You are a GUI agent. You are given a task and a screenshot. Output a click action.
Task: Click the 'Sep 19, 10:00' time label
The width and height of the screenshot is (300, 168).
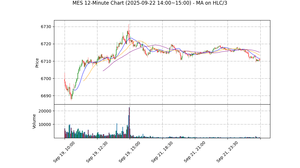(x=64, y=152)
